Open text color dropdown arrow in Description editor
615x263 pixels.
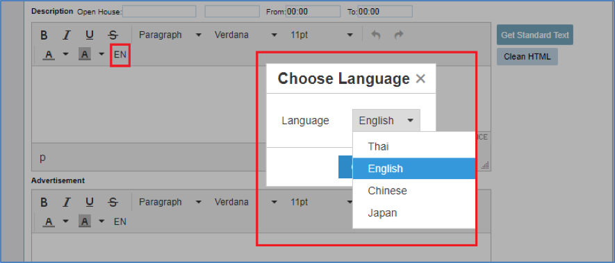(x=65, y=55)
